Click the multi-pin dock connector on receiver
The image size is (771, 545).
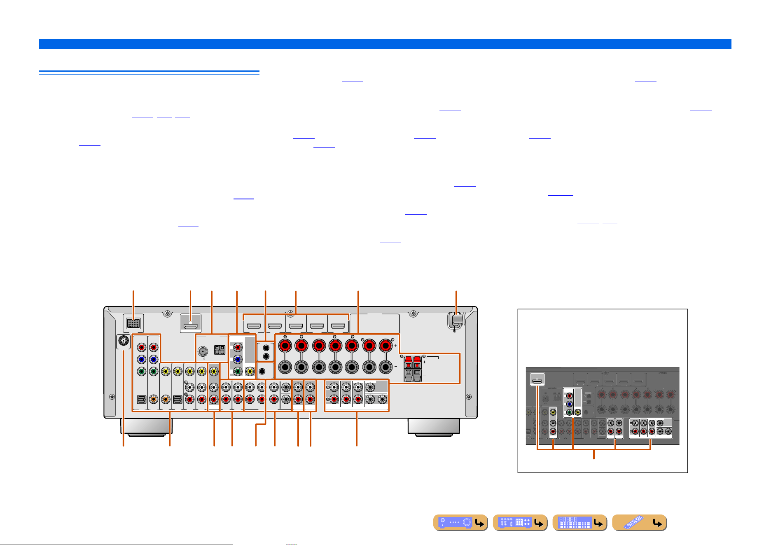(x=133, y=323)
